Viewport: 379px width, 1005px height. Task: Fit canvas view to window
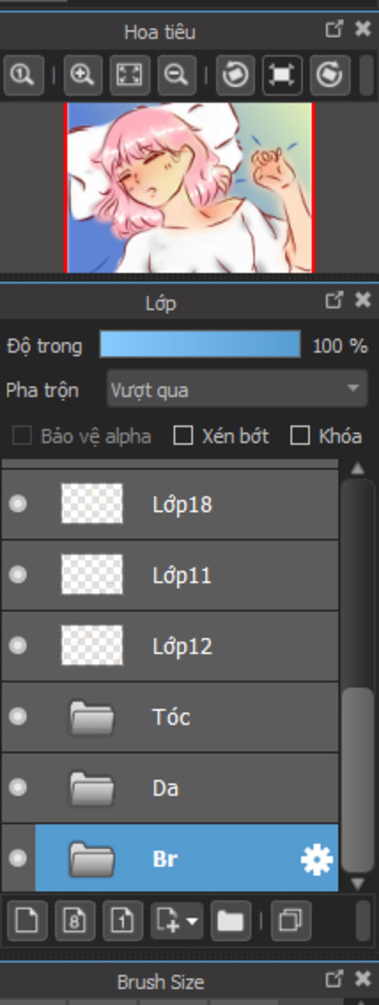[130, 75]
